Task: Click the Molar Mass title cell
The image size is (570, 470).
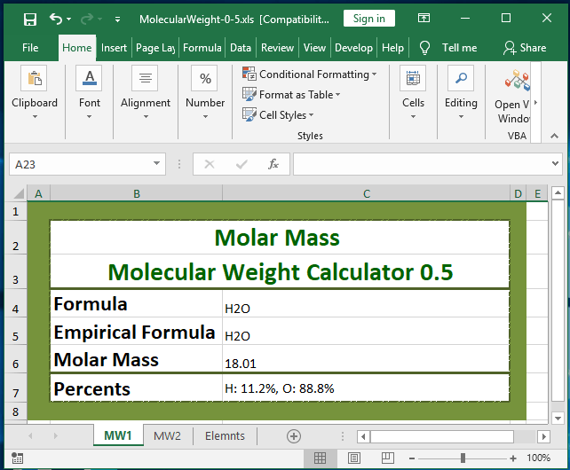Action: pos(280,238)
